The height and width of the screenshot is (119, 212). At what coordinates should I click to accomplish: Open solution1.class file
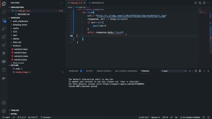(21, 49)
